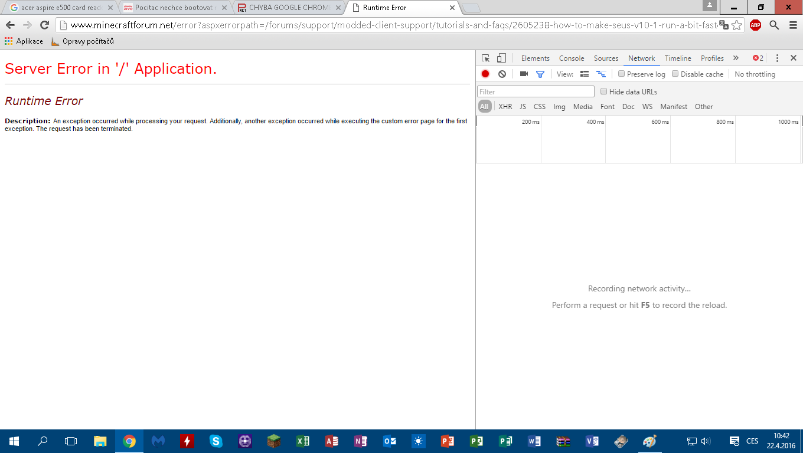Click the Runtime Error heading text
803x453 pixels.
tap(44, 101)
